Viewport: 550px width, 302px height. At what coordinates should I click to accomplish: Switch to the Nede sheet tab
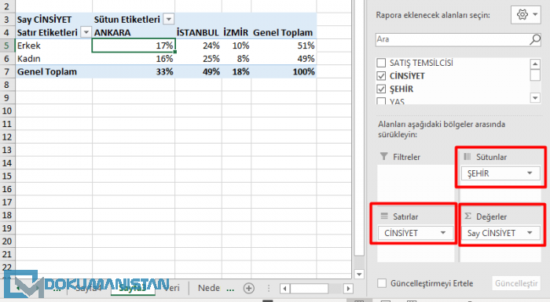[209, 289]
